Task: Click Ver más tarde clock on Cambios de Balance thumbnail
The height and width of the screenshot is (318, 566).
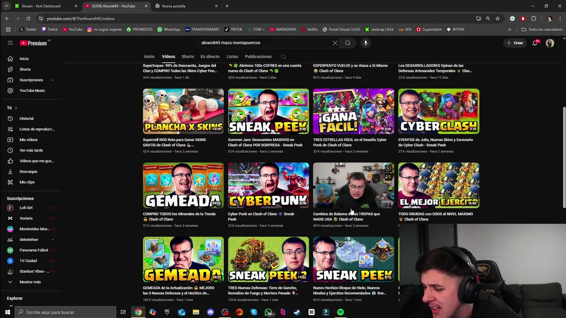Action: pos(388,168)
